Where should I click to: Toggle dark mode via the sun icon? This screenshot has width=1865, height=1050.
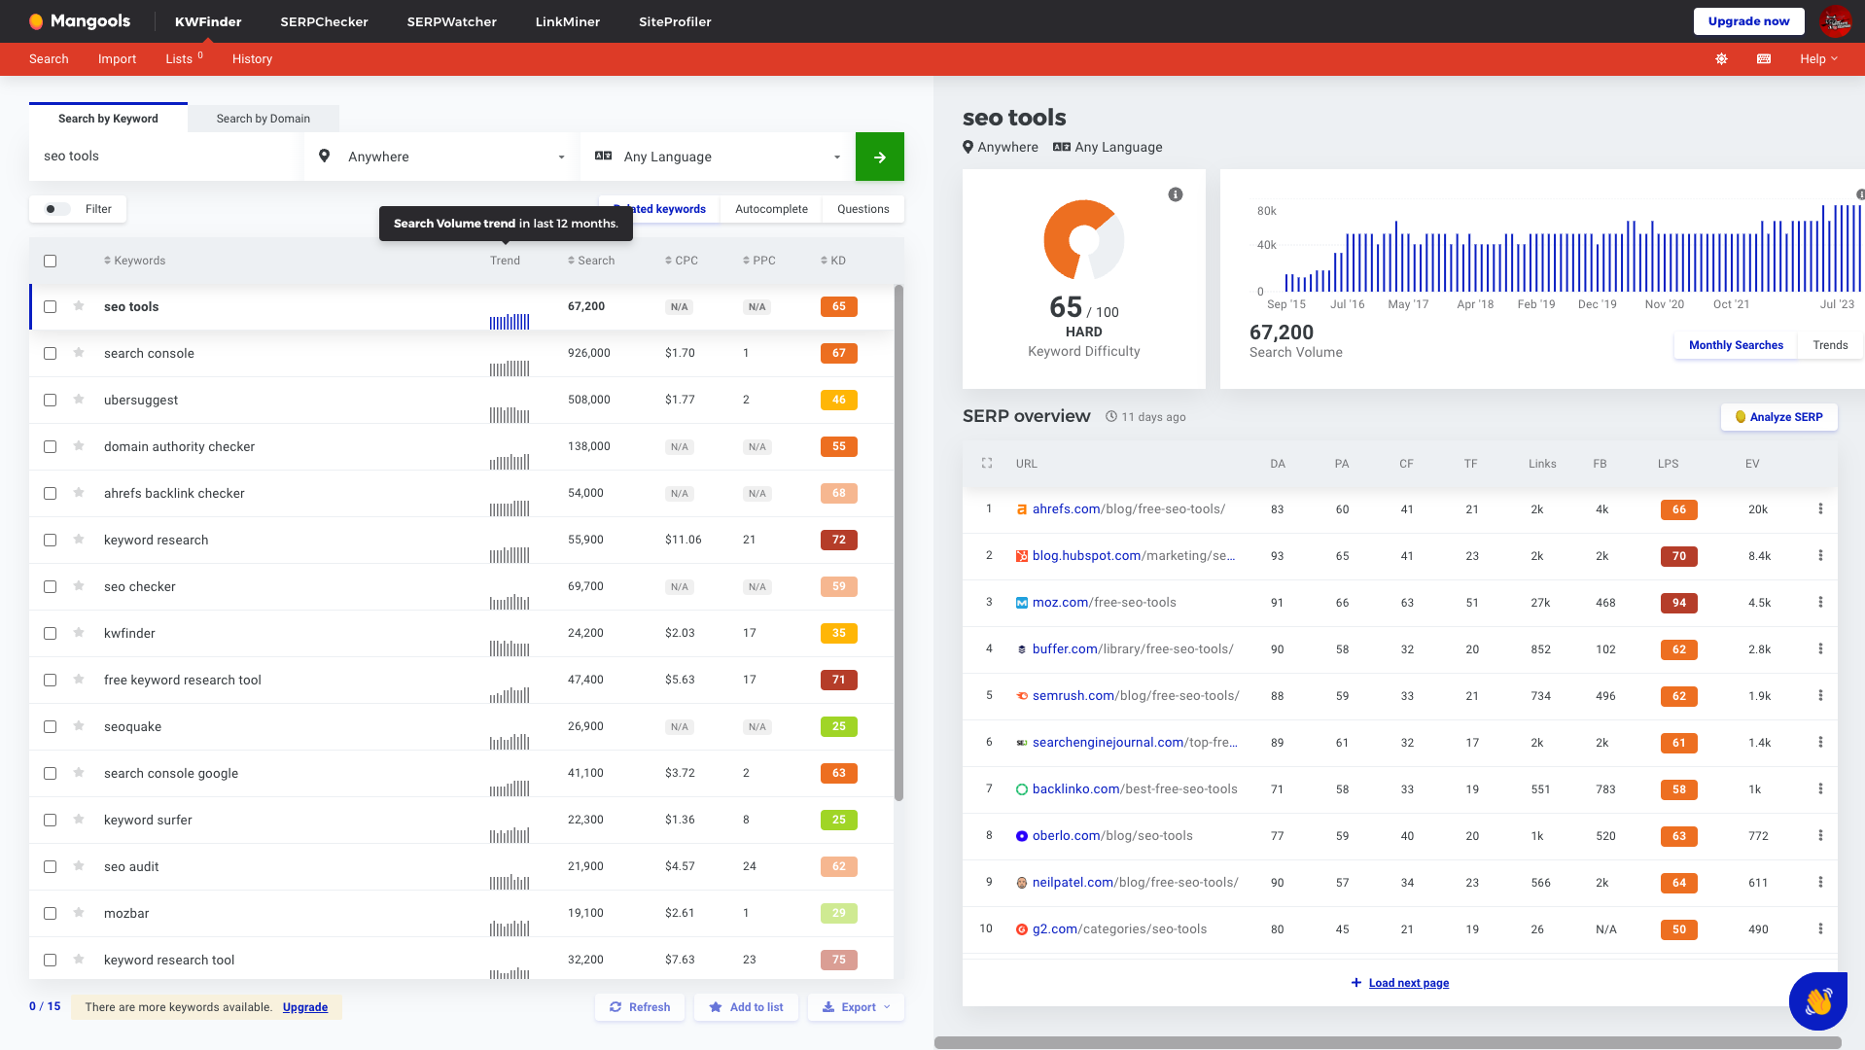[x=1720, y=59]
